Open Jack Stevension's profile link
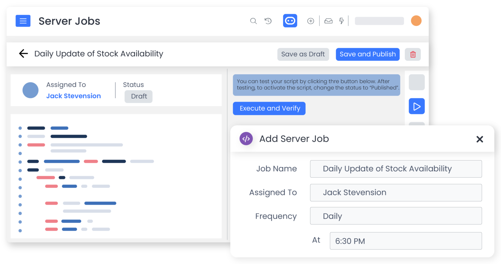Screen dimensions: 501x264 pyautogui.click(x=73, y=96)
